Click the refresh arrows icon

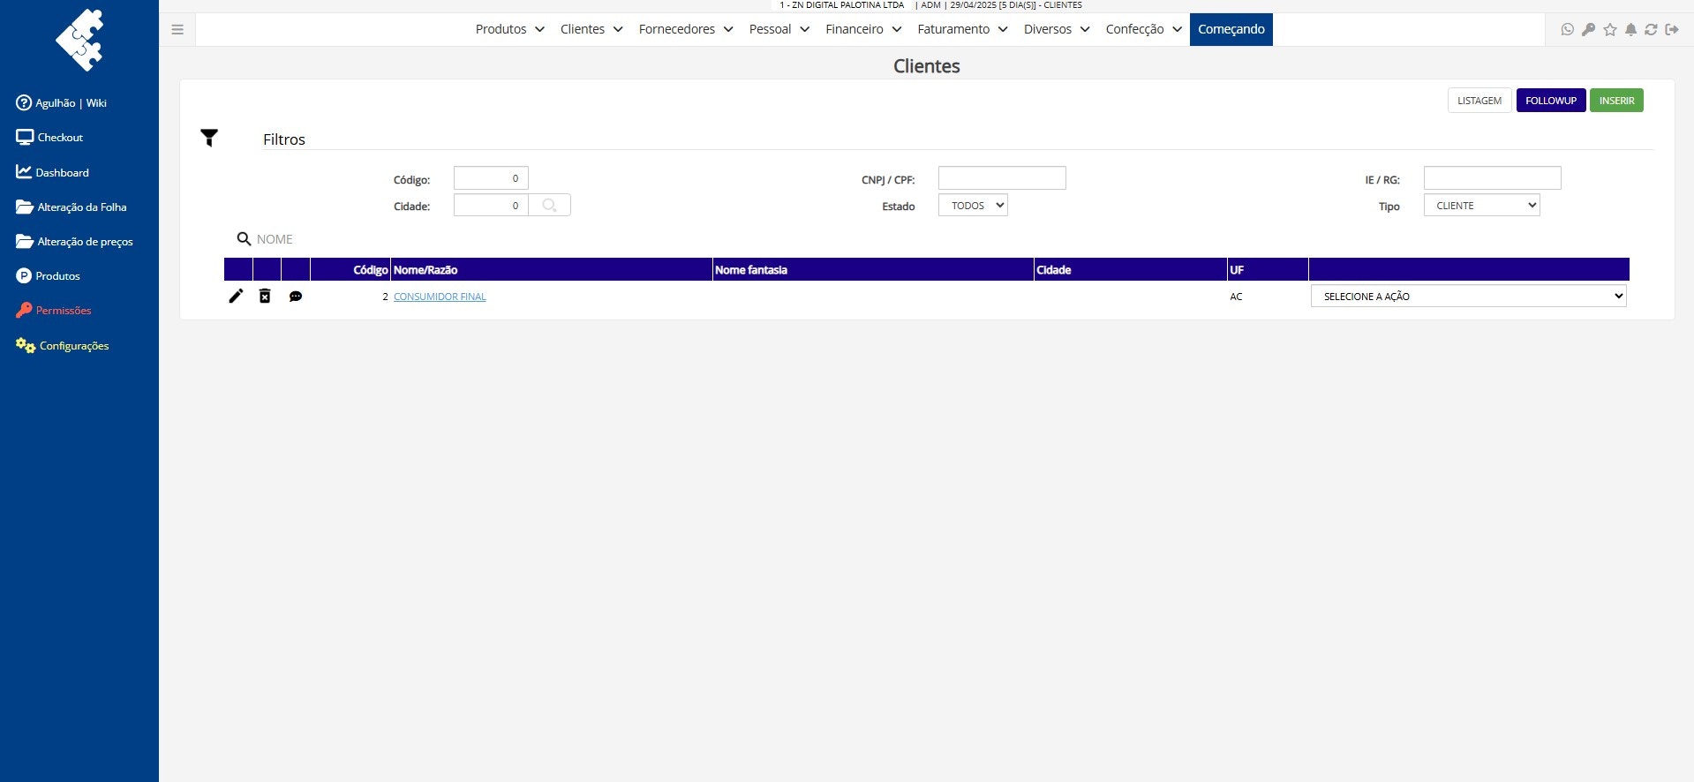coord(1651,29)
